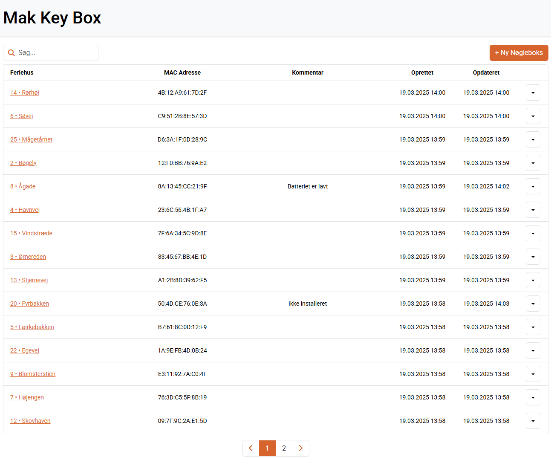
Task: Click the Oprettet column header
Action: point(422,72)
